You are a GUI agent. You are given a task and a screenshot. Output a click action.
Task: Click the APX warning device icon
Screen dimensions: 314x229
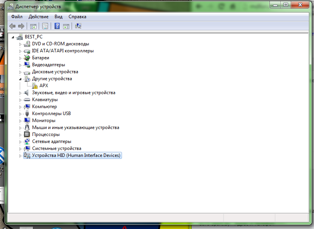click(34, 86)
